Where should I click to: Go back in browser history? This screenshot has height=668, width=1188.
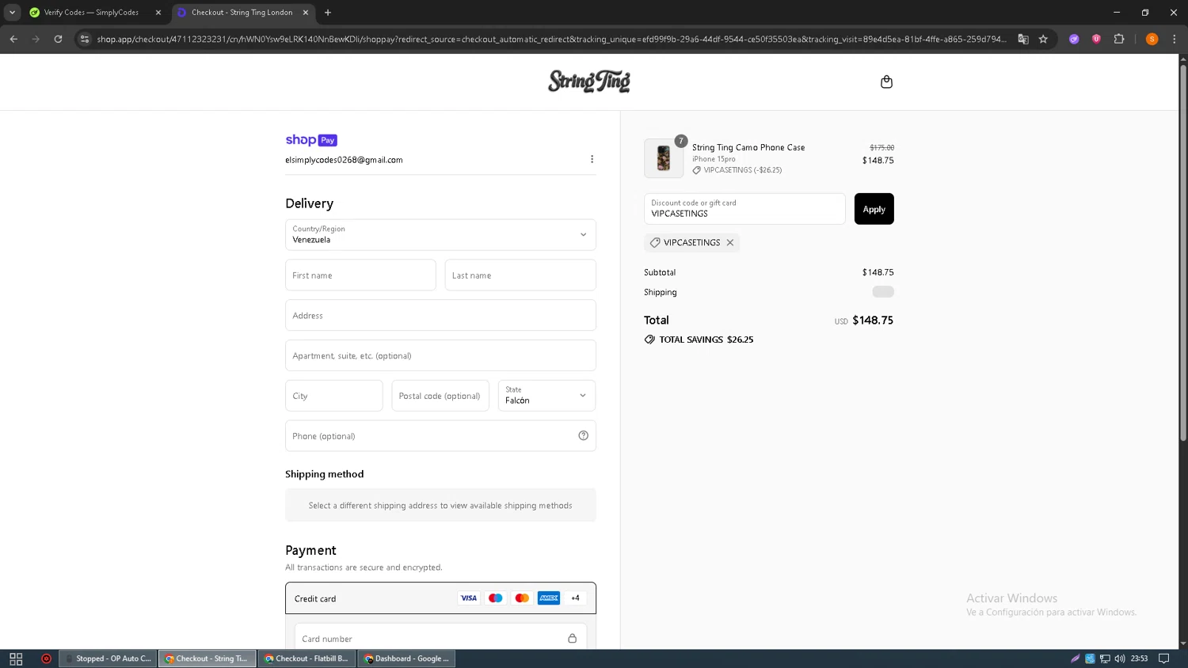(x=13, y=39)
